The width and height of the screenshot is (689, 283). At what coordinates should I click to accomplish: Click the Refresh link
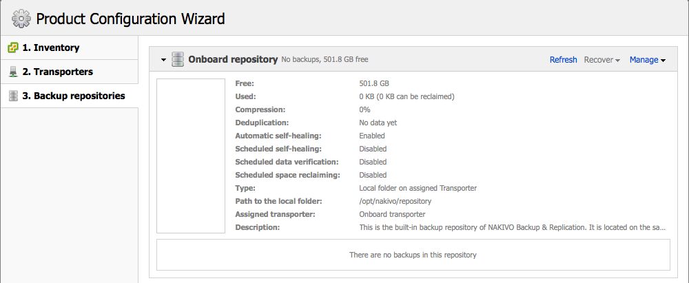tap(563, 60)
